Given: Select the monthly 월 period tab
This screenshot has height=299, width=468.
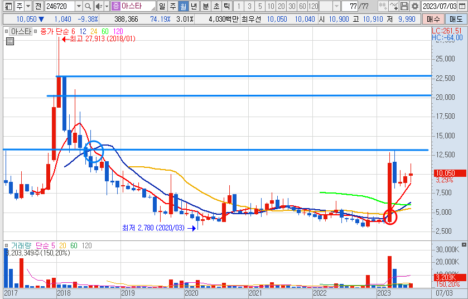Looking at the screenshot, I should pyautogui.click(x=184, y=6).
